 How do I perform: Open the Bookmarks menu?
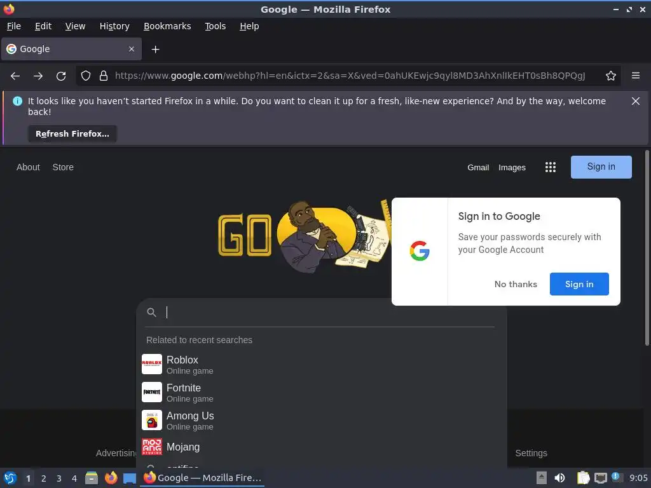[x=167, y=26]
